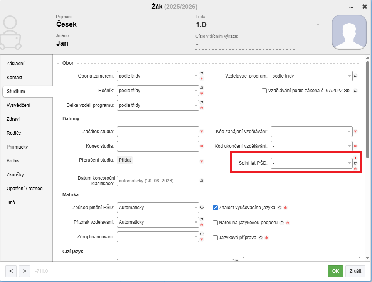Open the Splní let PŠD dropdown

311,163
